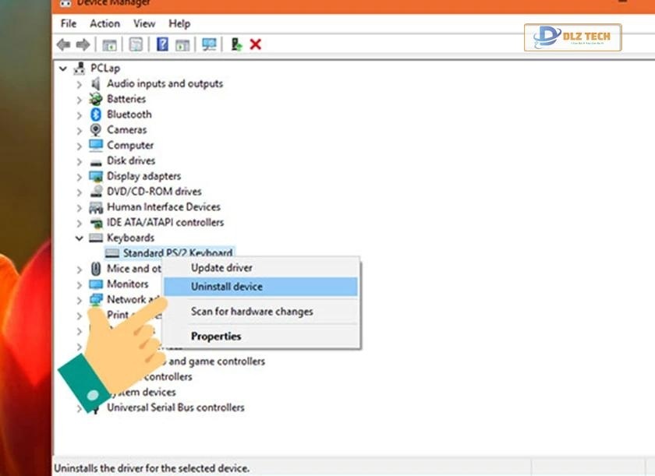The image size is (655, 476).
Task: Choose Update driver in context menu
Action: tap(221, 268)
